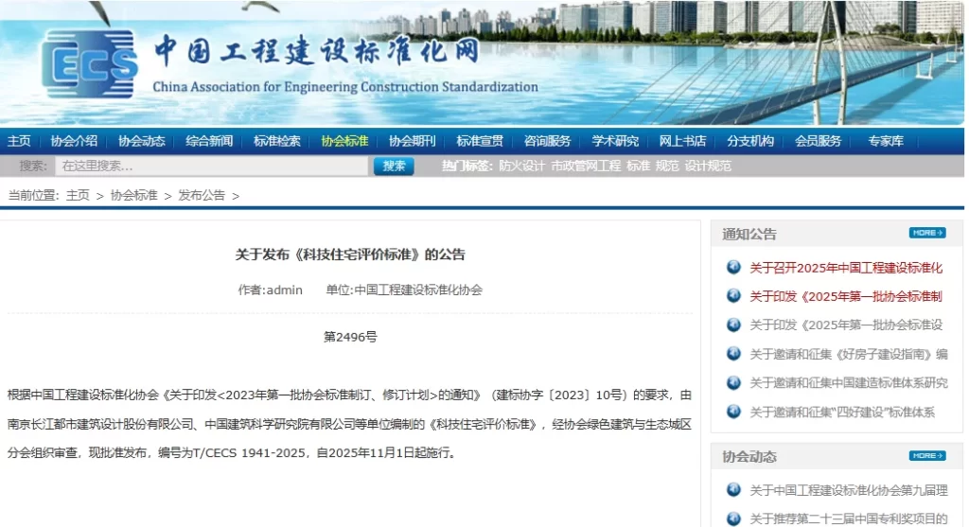Open news 关于推荐第二十三届中国专利奖项目的
The image size is (969, 527).
pos(849,519)
